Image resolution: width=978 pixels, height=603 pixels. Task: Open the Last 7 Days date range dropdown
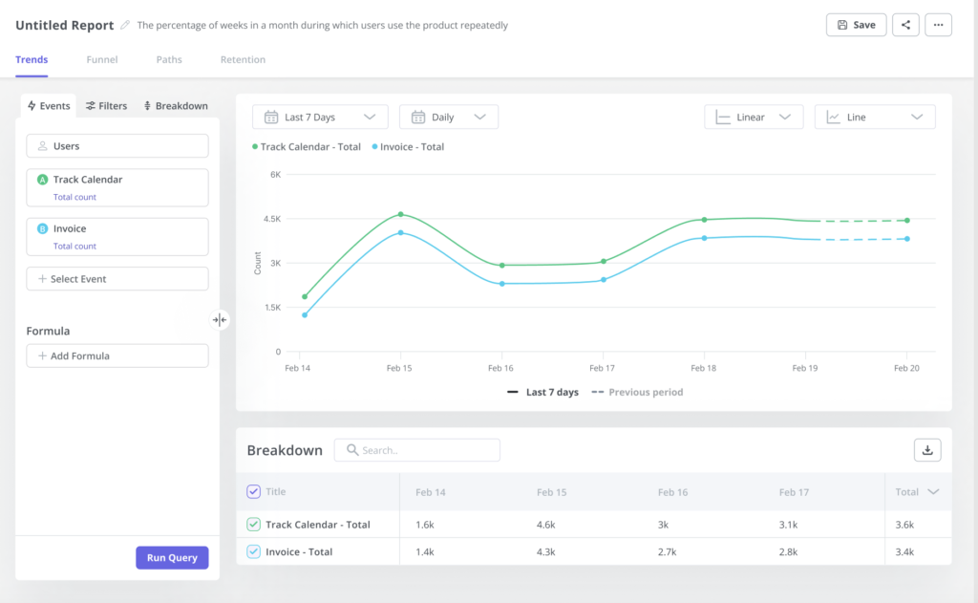tap(320, 117)
